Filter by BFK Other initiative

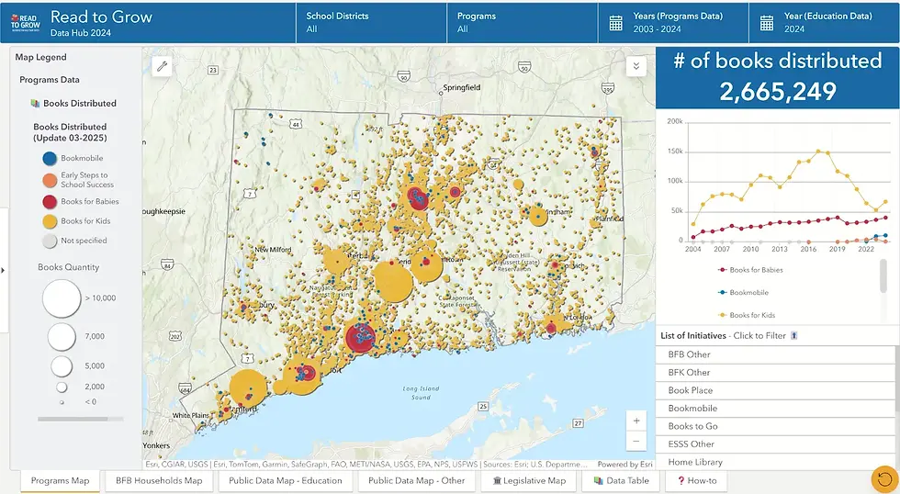pos(775,373)
